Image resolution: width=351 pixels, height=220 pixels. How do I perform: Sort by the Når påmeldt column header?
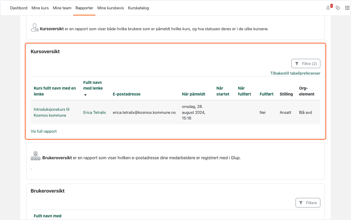194,94
